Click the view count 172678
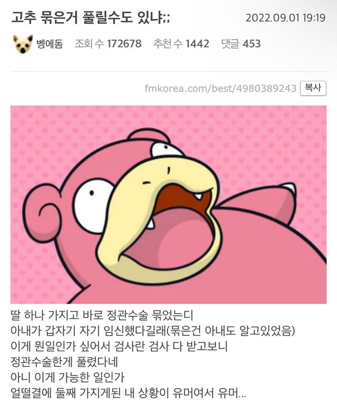Viewport: 337px width, 408px height. tap(124, 44)
